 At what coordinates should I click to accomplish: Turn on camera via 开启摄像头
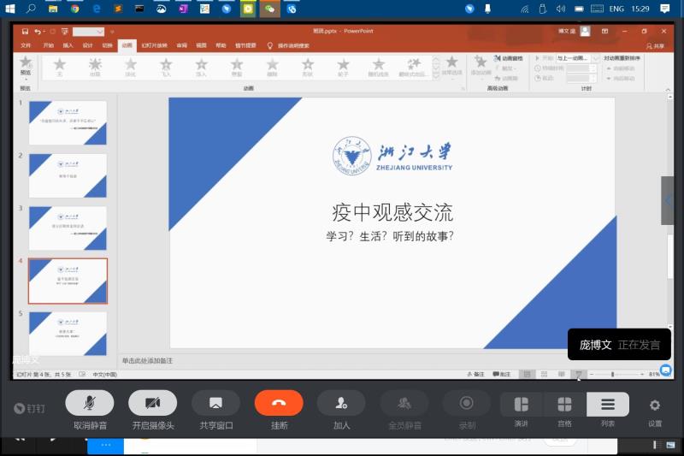click(x=153, y=403)
